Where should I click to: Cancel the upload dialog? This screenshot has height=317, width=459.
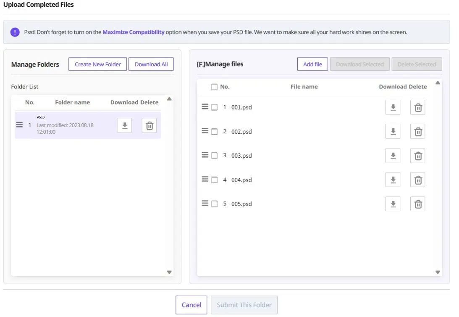coord(191,305)
